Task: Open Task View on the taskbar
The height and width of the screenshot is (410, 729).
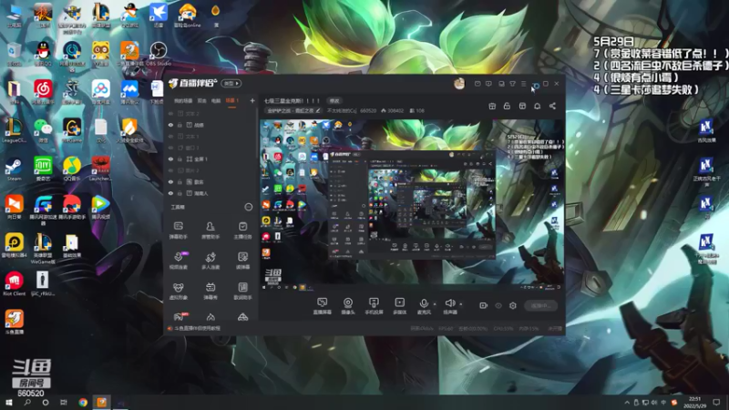Action: [x=63, y=402]
